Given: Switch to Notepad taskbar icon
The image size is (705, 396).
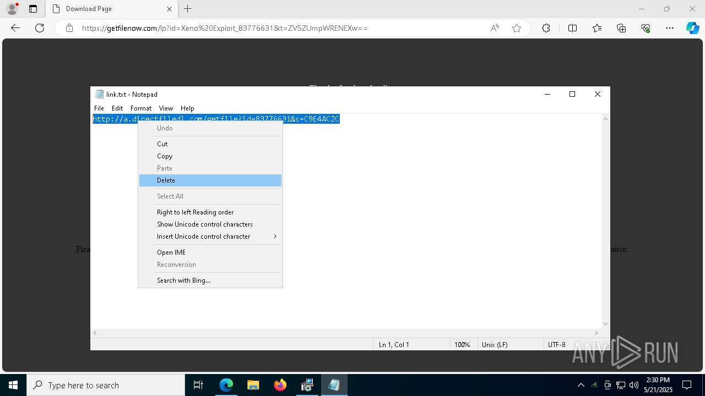Looking at the screenshot, I should 334,385.
